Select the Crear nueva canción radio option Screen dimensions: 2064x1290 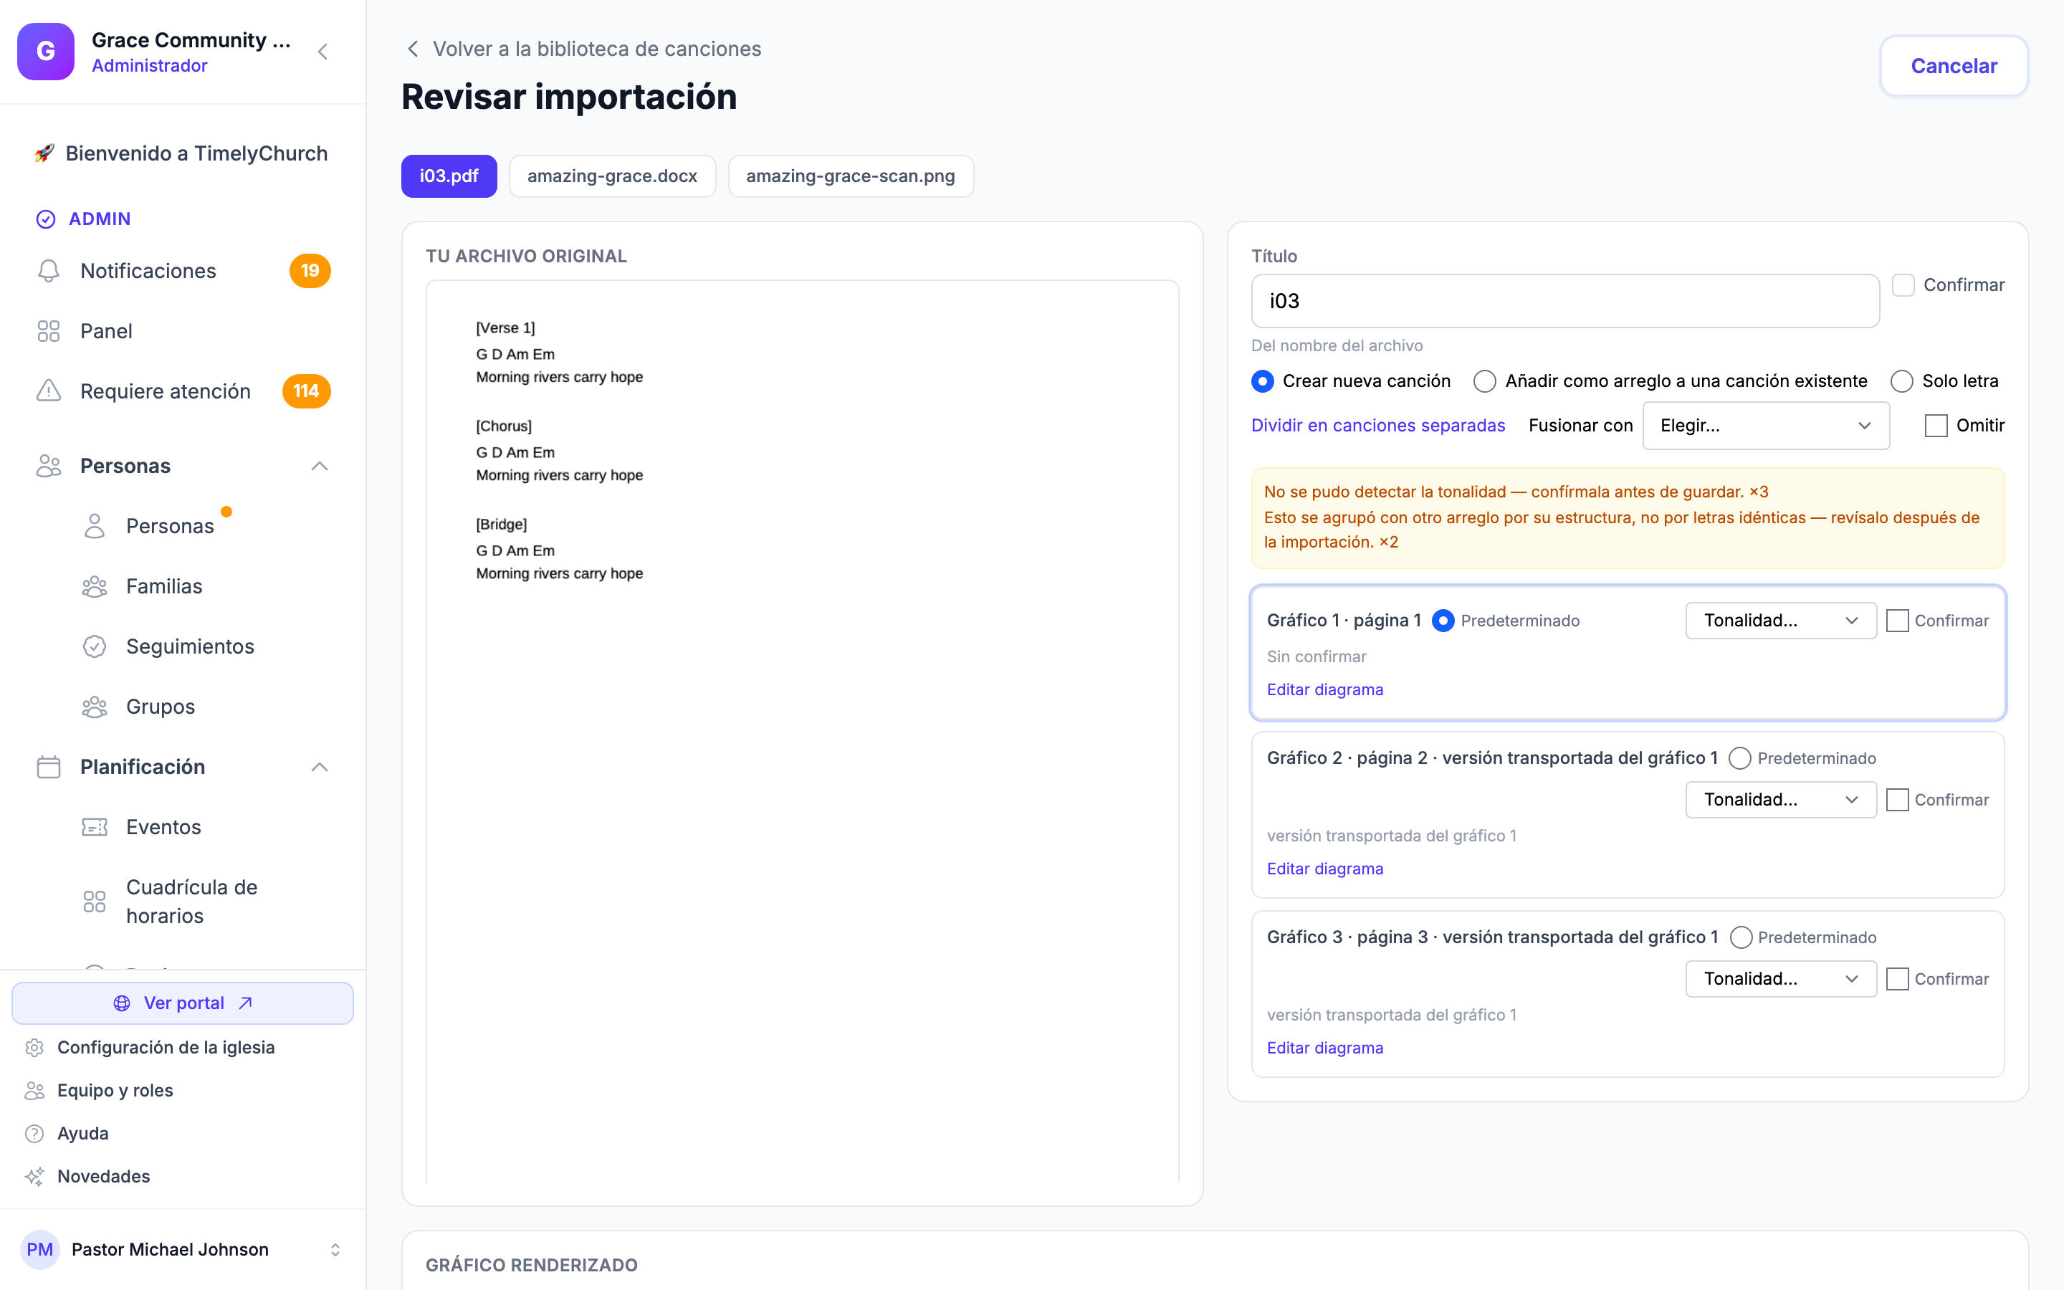click(x=1262, y=381)
